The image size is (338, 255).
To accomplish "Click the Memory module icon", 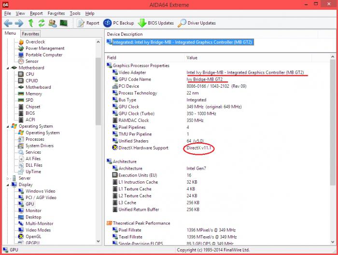I will [21, 94].
